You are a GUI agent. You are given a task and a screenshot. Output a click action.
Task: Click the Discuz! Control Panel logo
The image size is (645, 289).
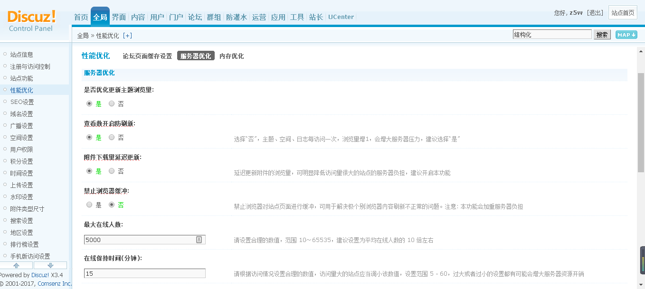click(x=31, y=21)
